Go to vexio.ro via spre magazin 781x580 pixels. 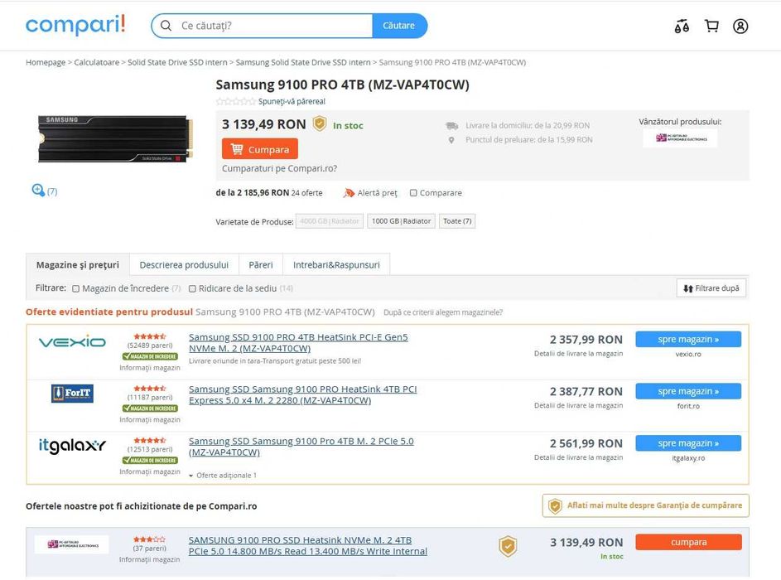coord(688,340)
